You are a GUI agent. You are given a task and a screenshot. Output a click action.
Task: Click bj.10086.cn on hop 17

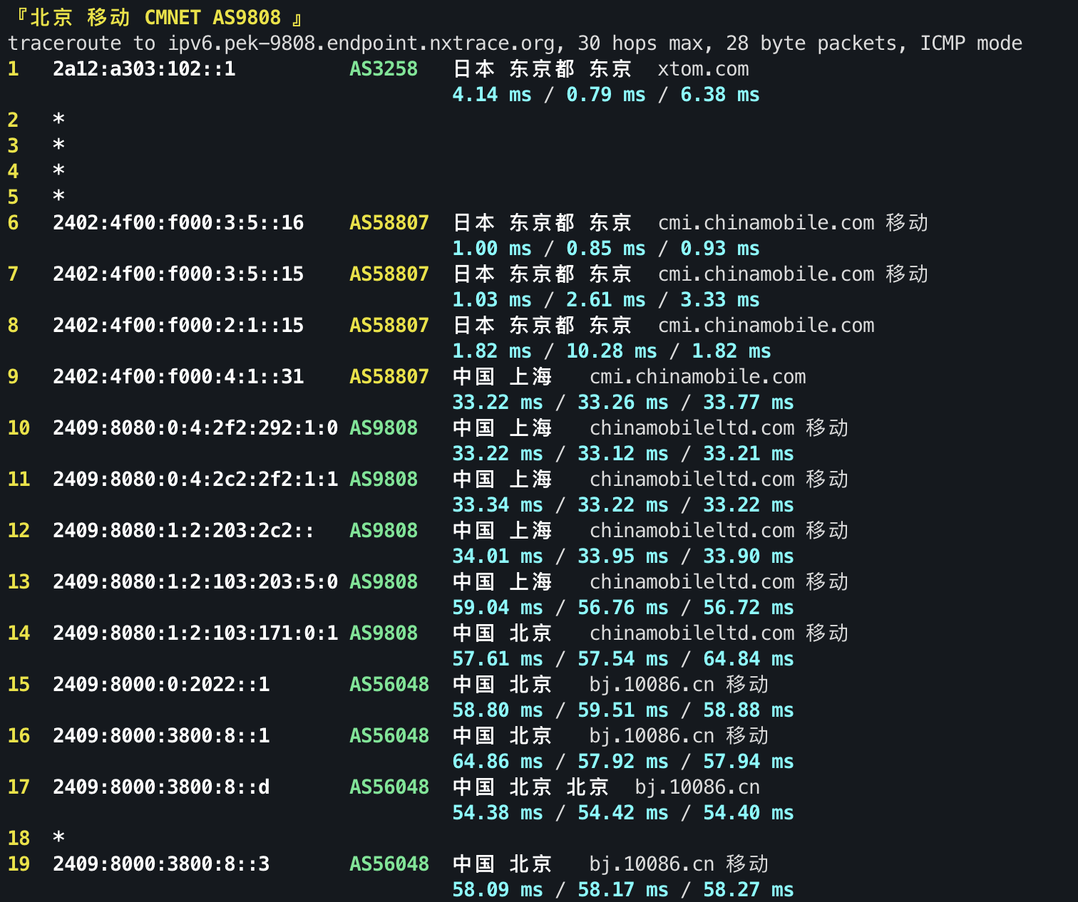pyautogui.click(x=697, y=787)
